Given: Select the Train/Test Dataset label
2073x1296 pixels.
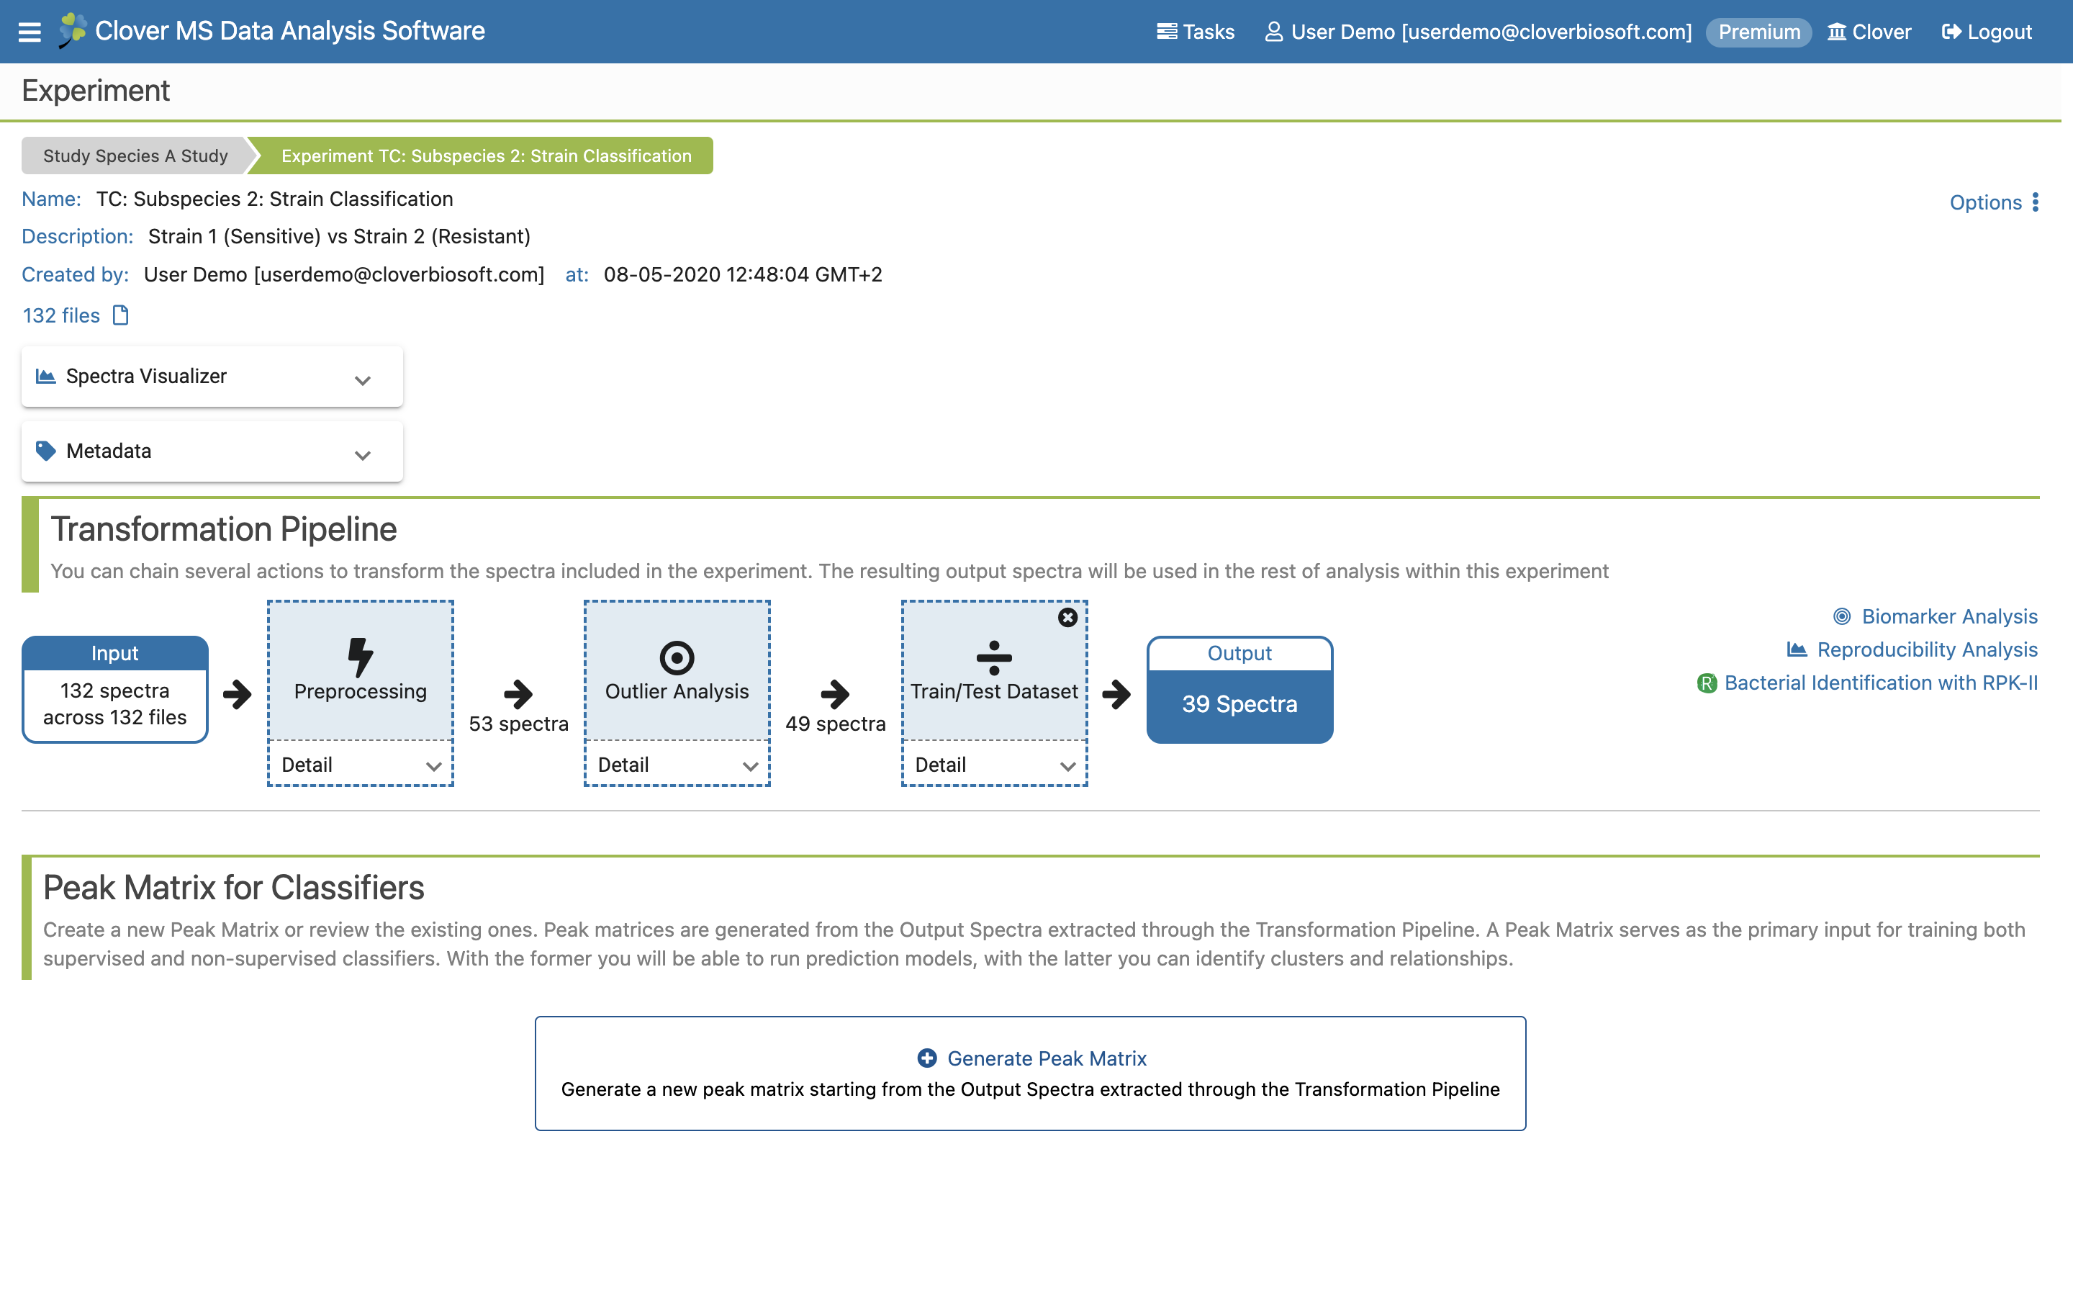Looking at the screenshot, I should 993,691.
